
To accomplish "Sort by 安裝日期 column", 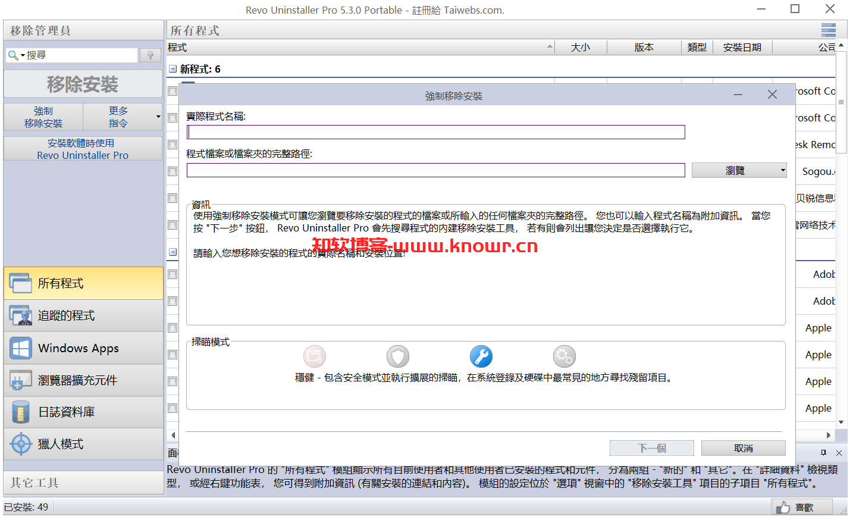I will pos(742,47).
